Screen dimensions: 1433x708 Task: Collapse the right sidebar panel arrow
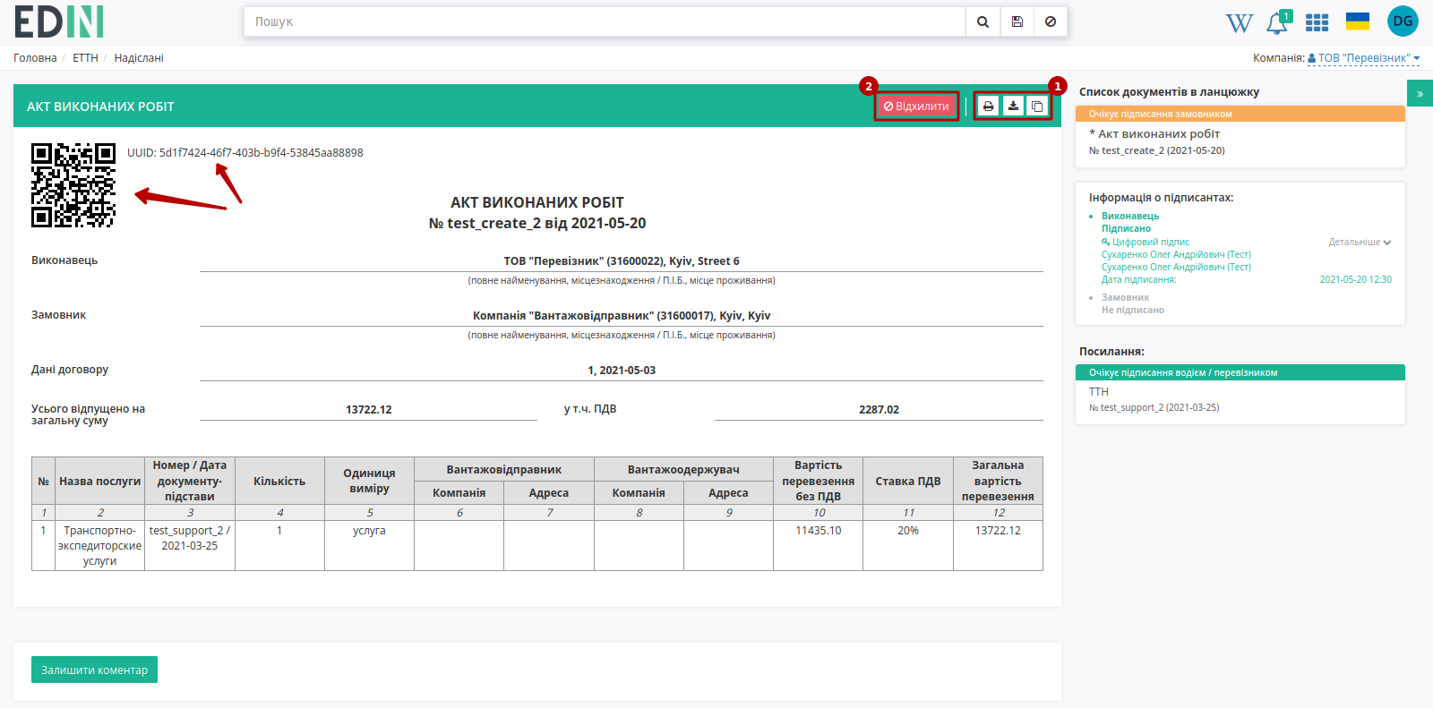[1420, 93]
